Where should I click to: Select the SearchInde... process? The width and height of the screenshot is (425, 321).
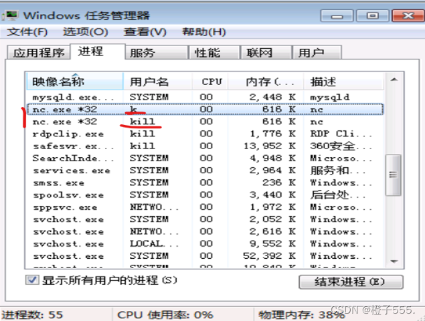coord(205,158)
